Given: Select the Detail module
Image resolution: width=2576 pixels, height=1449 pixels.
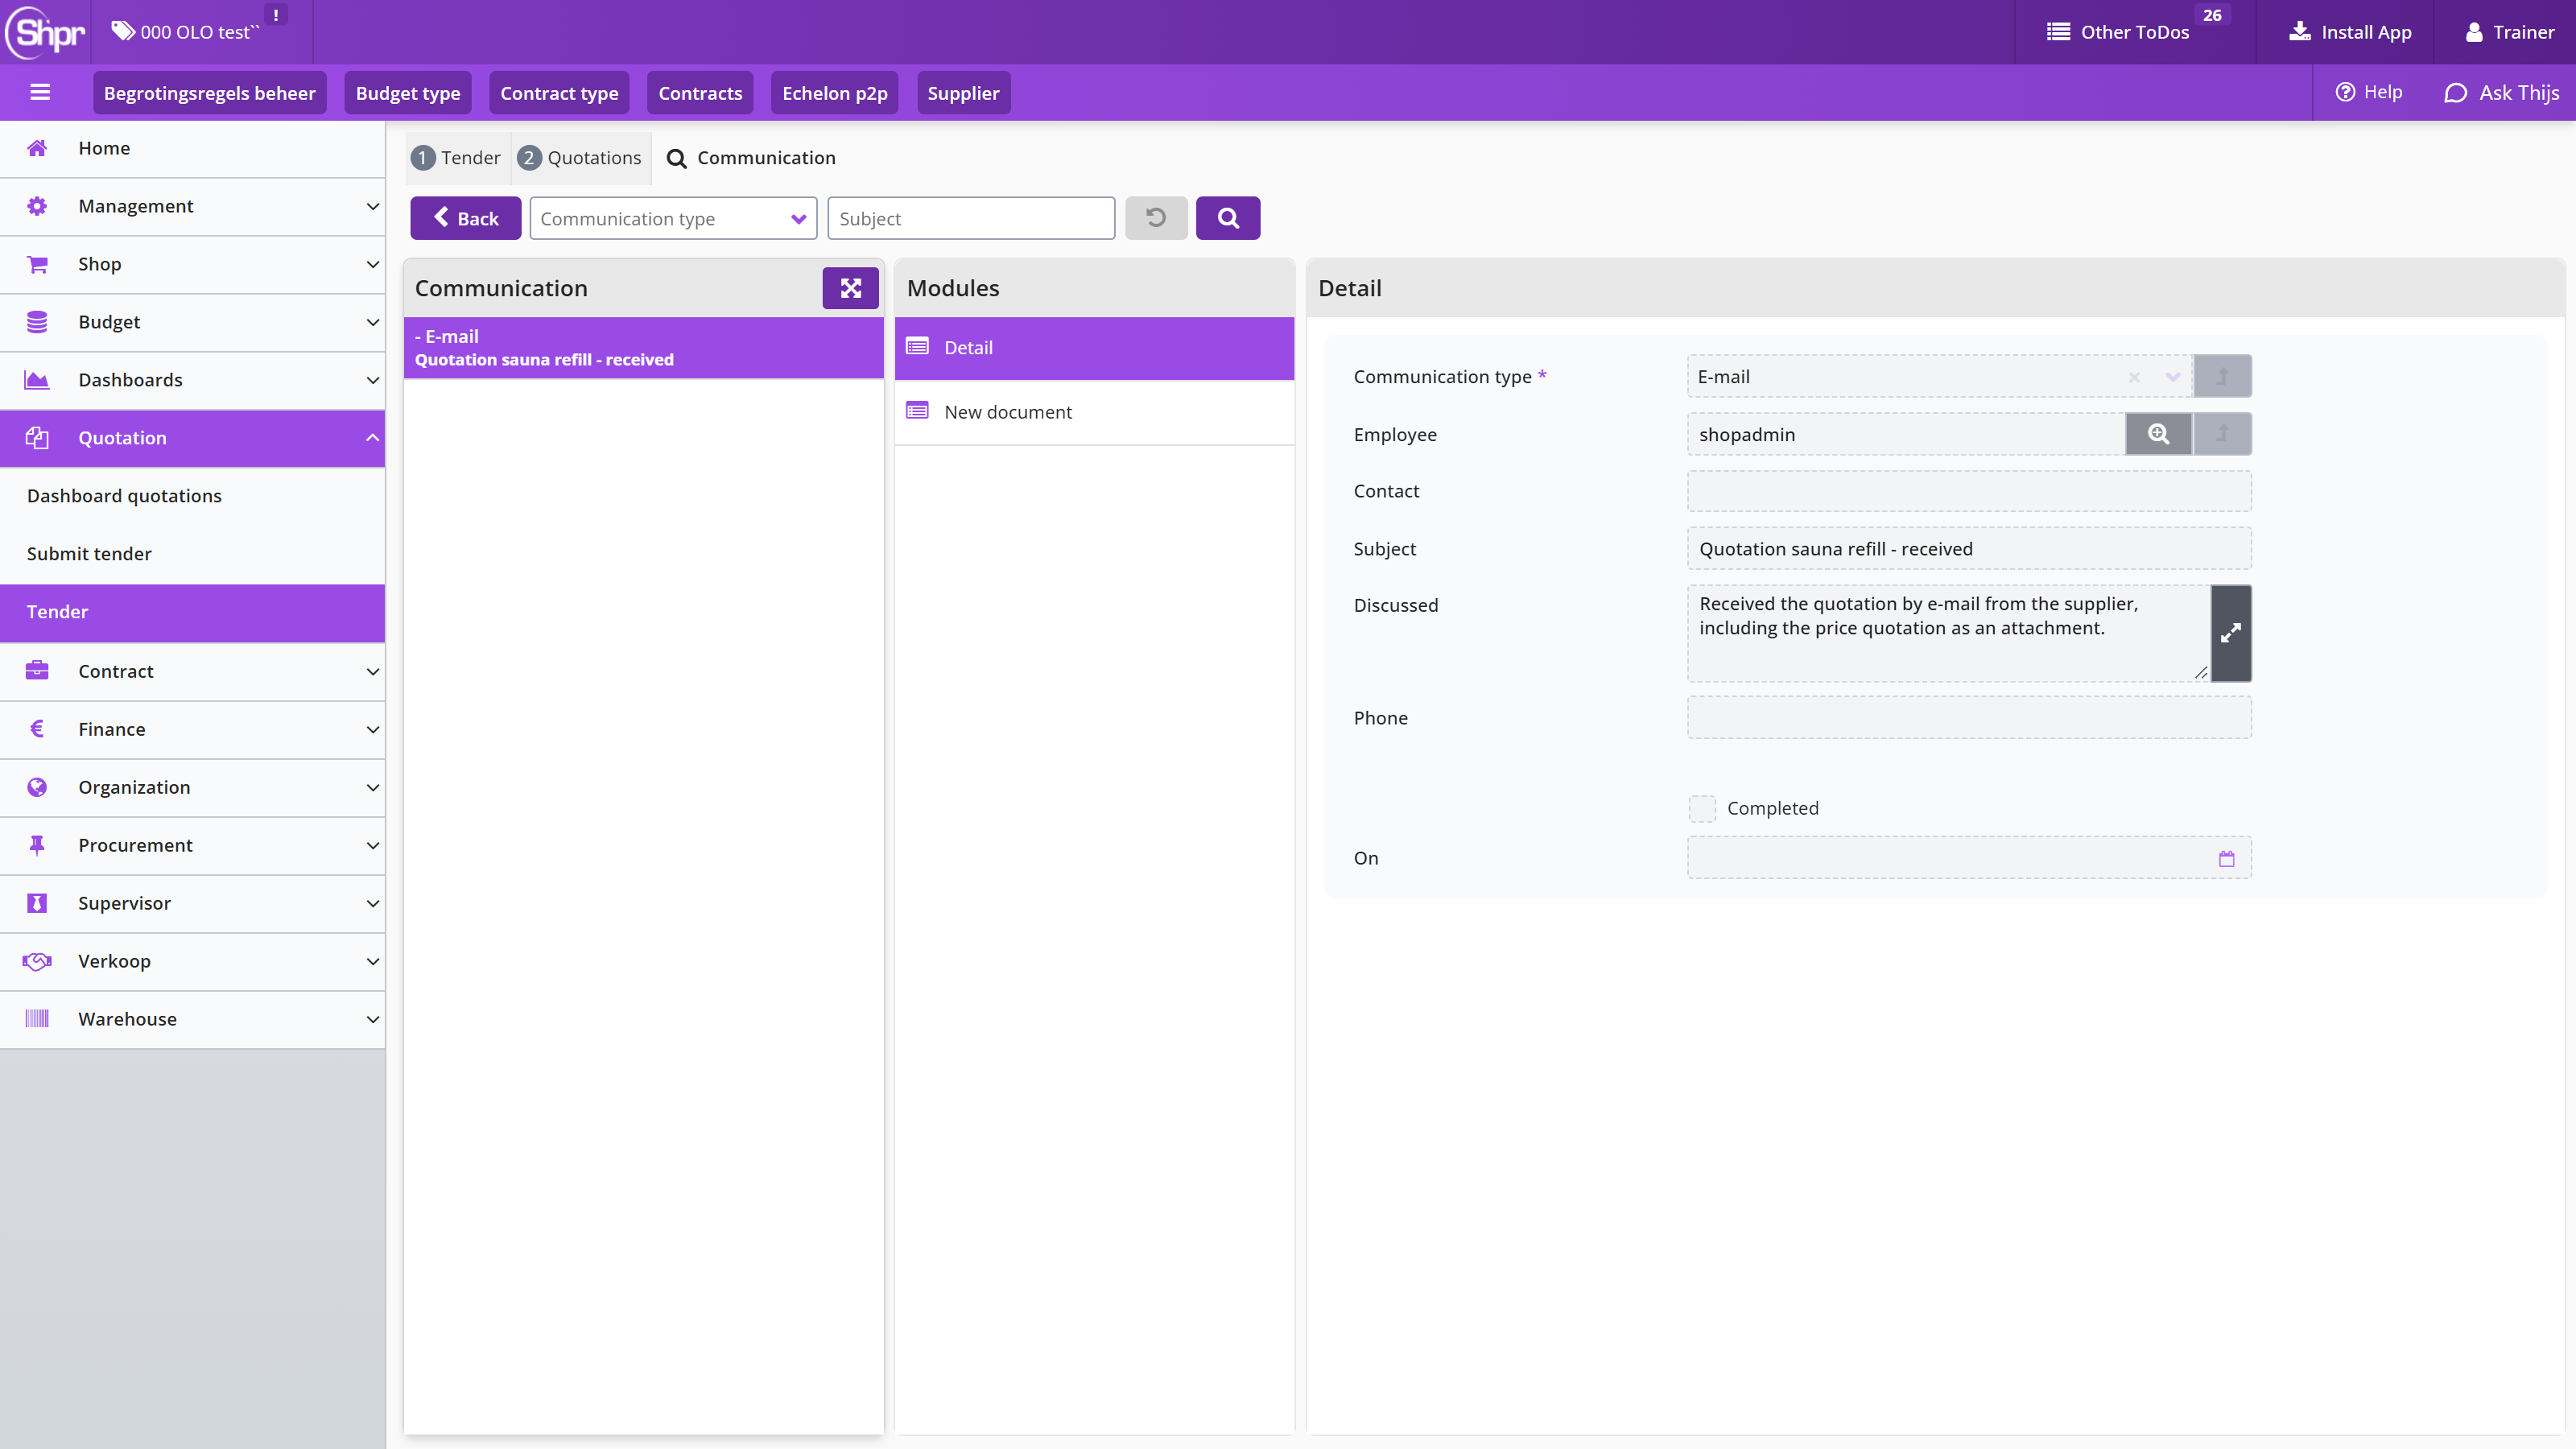Looking at the screenshot, I should pos(1094,348).
